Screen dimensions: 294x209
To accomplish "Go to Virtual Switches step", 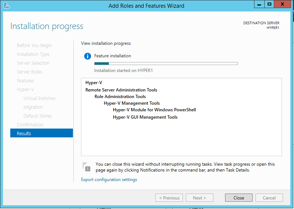I will (x=39, y=98).
